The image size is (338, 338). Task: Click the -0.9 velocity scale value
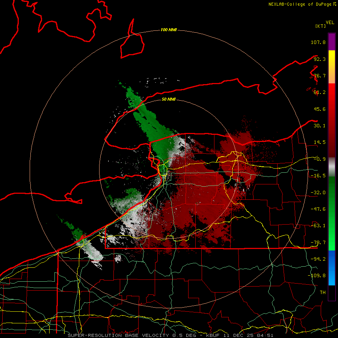(320, 159)
